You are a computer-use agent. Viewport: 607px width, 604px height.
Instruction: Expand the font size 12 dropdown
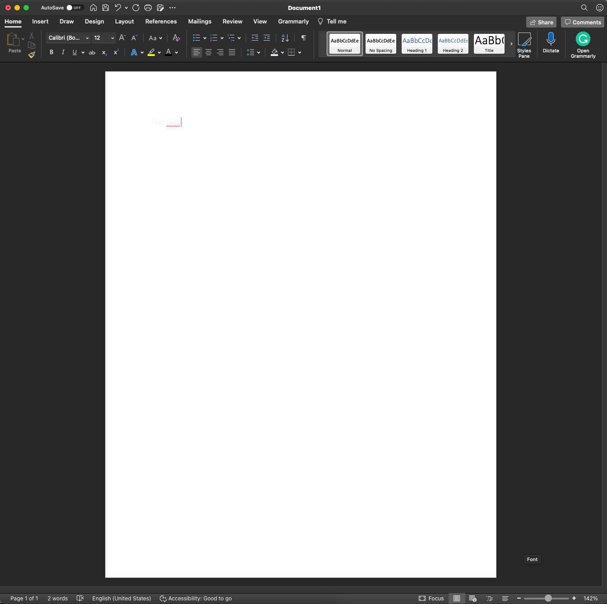(x=112, y=38)
